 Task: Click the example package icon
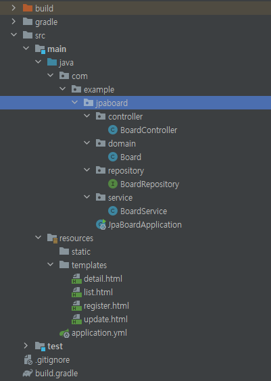(x=76, y=89)
